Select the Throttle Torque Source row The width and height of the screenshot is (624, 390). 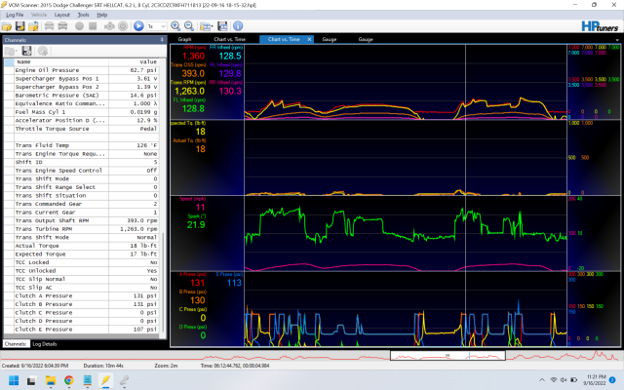[81, 129]
